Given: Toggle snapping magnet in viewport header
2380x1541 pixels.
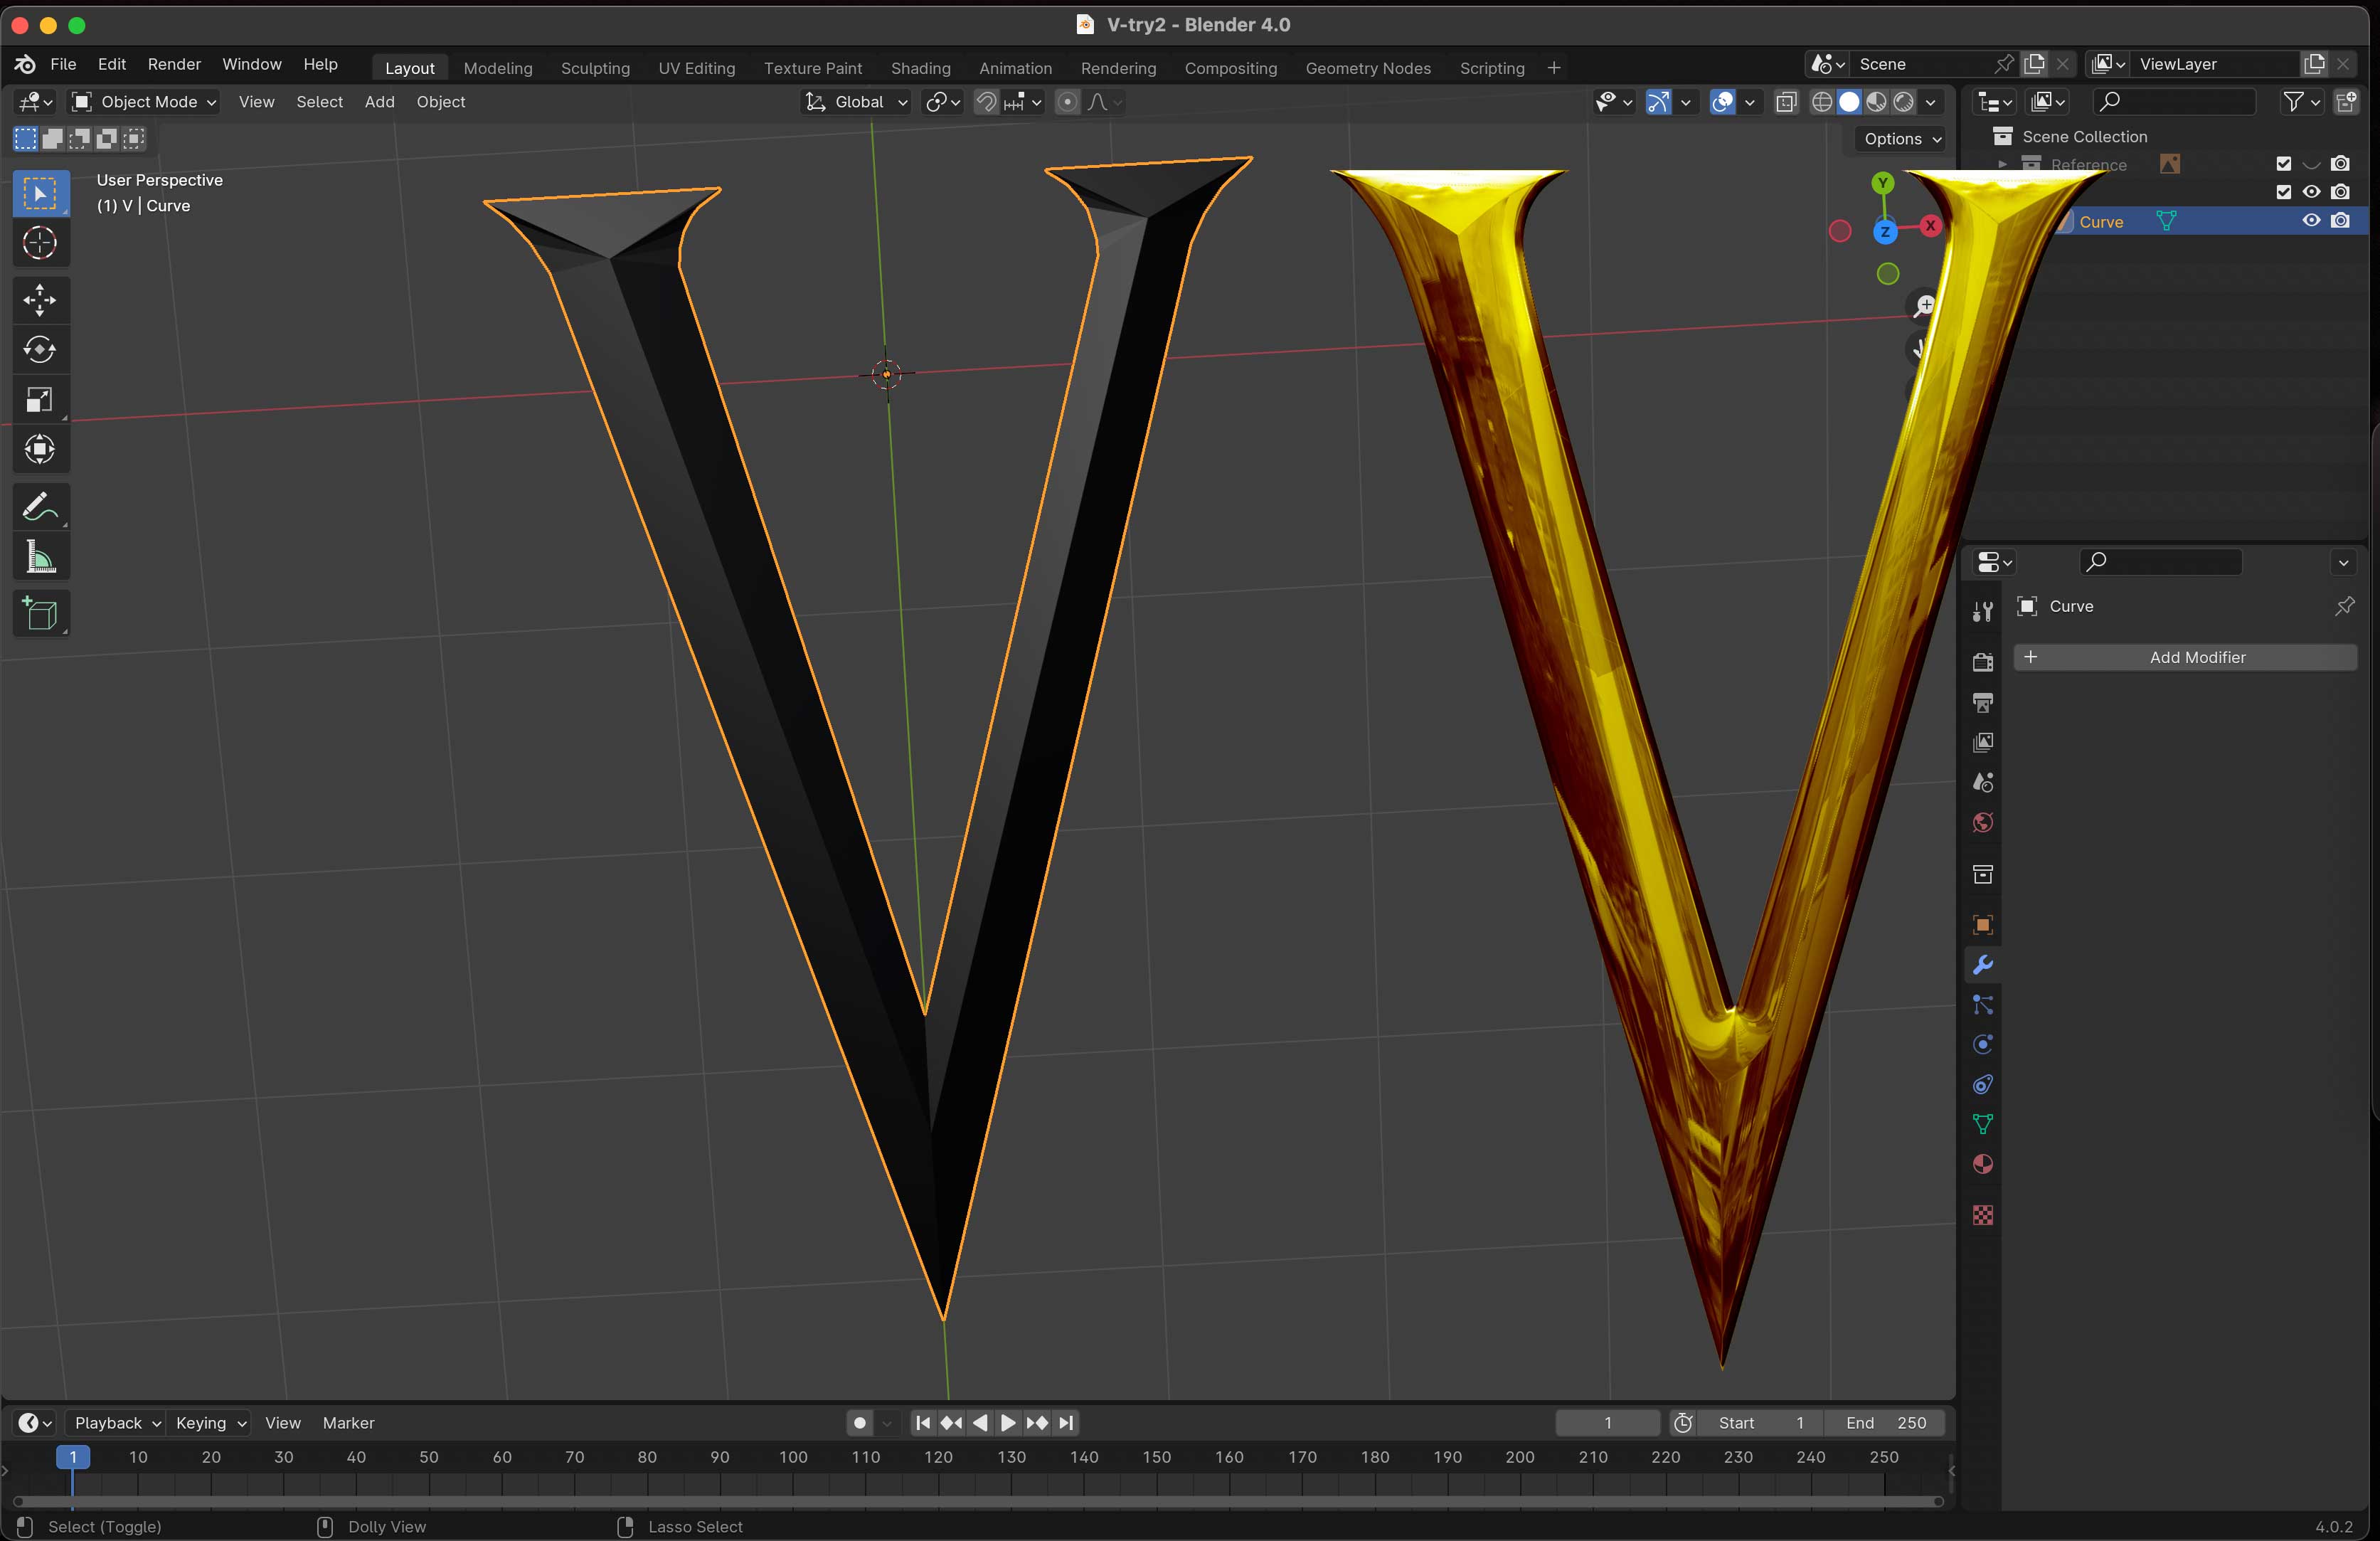Looking at the screenshot, I should [x=986, y=102].
